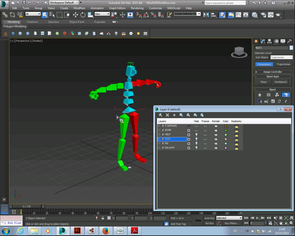Make the bip layer current
Image resolution: width=295 pixels, height=236 pixels.
coord(189,143)
